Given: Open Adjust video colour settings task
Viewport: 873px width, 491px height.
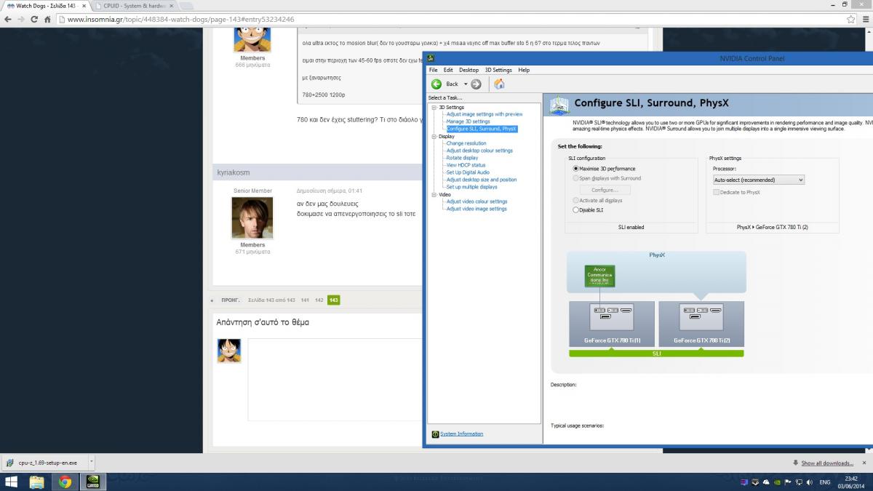Looking at the screenshot, I should [477, 201].
